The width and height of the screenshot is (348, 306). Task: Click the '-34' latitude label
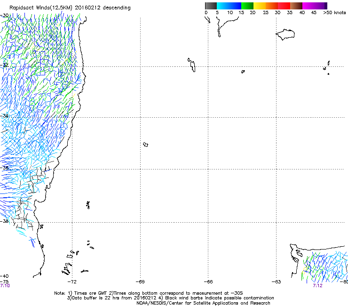4,116
